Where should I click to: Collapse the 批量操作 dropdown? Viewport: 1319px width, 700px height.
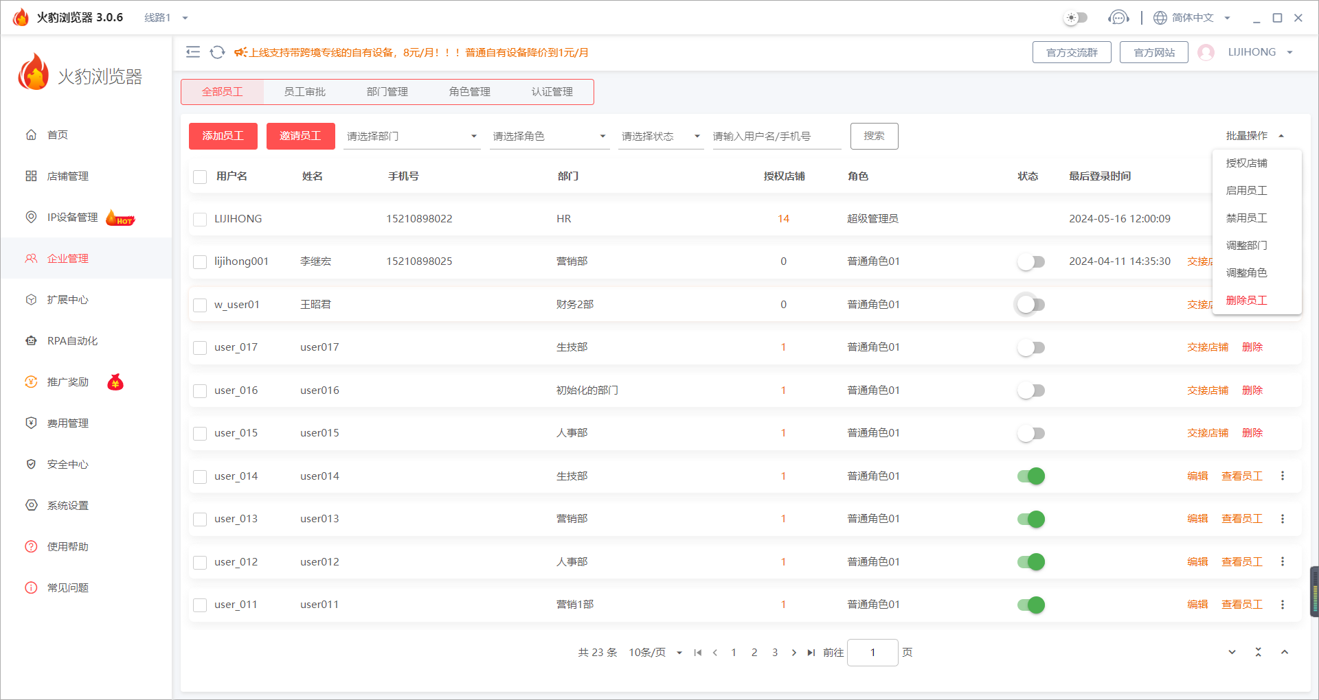1255,136
